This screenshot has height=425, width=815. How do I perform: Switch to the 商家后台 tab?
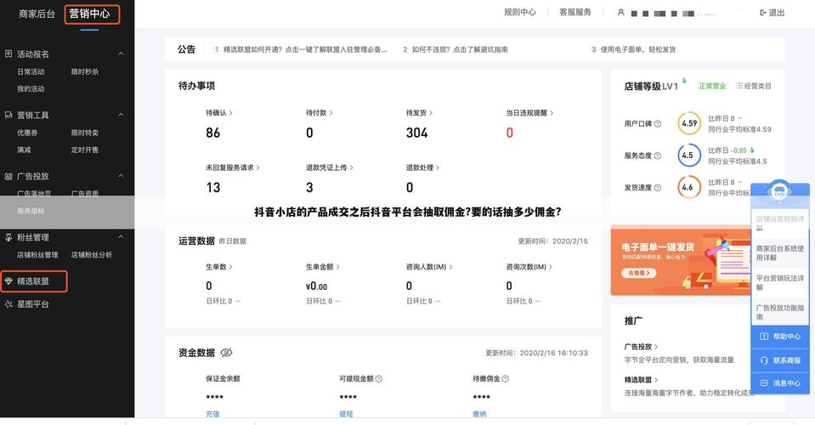37,14
